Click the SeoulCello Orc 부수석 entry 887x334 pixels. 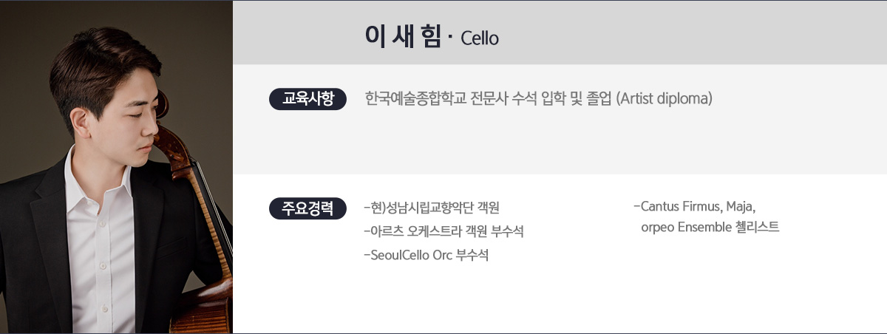click(426, 256)
